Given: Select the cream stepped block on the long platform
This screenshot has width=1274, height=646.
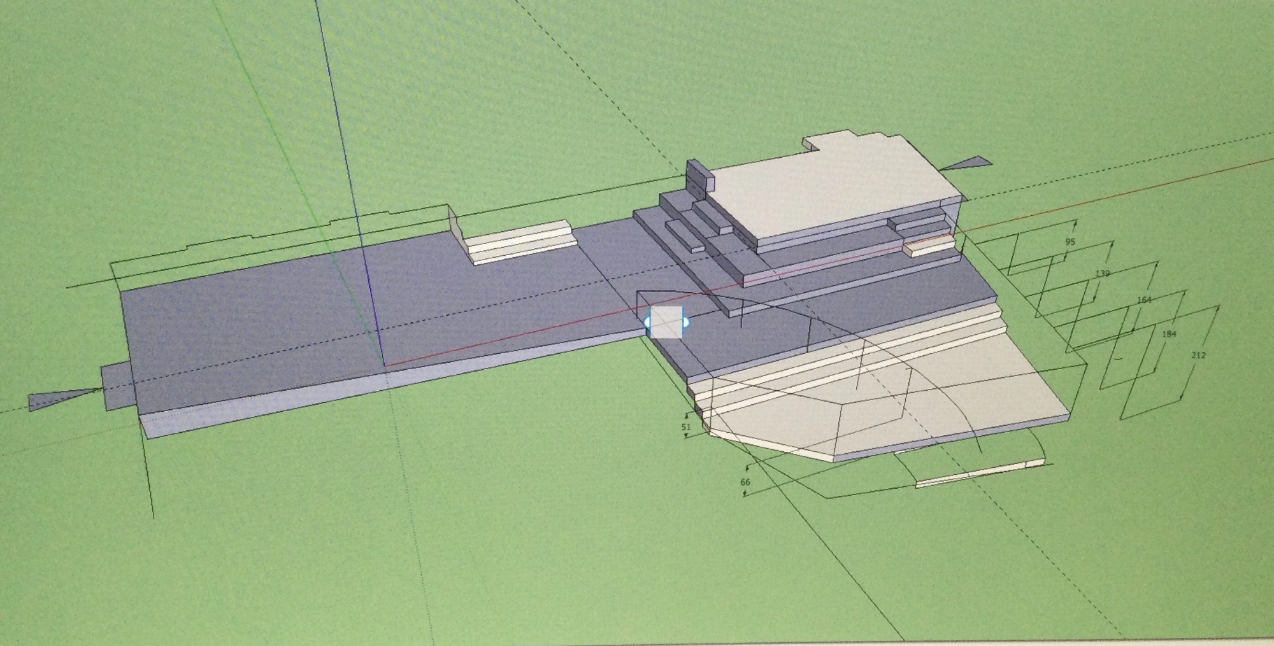Looking at the screenshot, I should click(519, 242).
